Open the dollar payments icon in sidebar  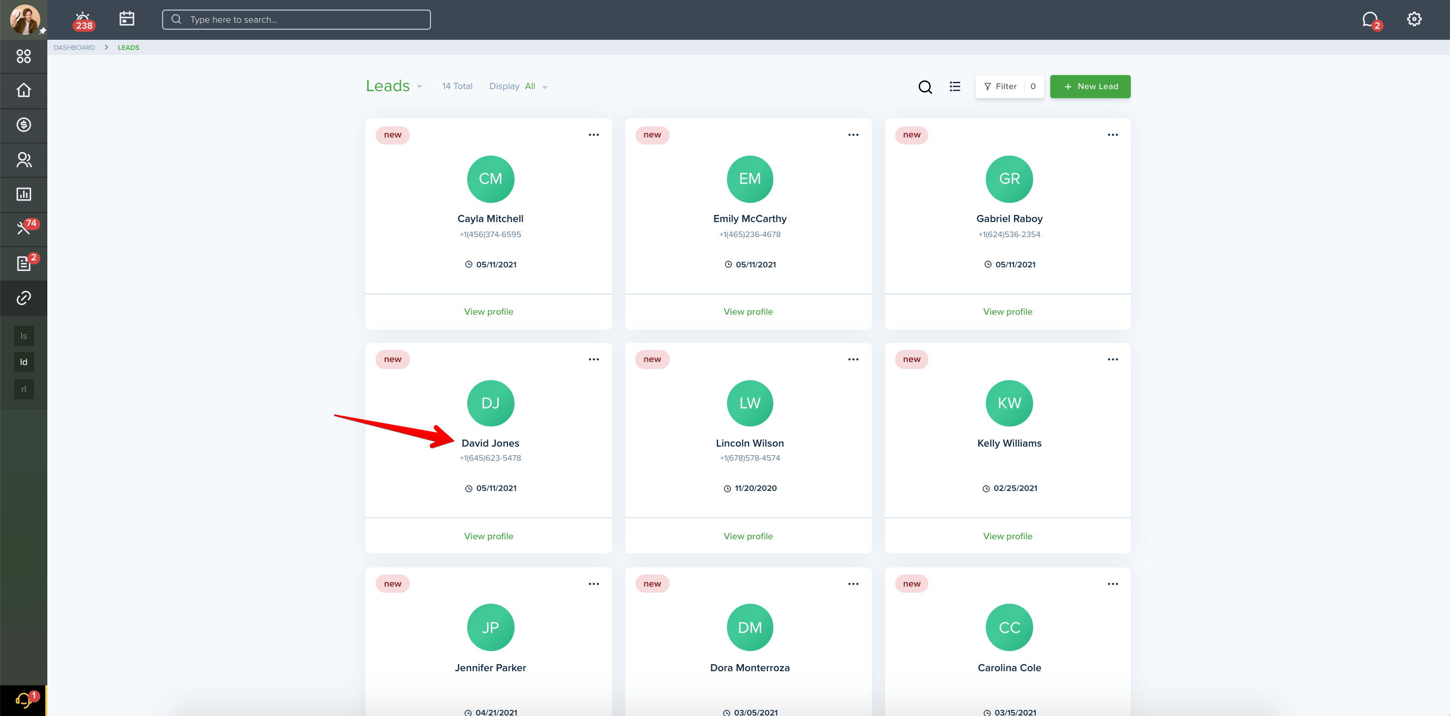point(24,125)
